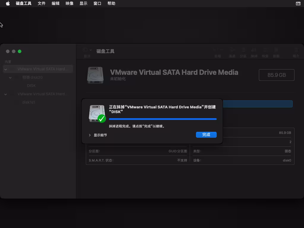Image resolution: width=304 pixels, height=228 pixels.
Task: Open the 磁盘工具 application menu
Action: click(x=23, y=4)
